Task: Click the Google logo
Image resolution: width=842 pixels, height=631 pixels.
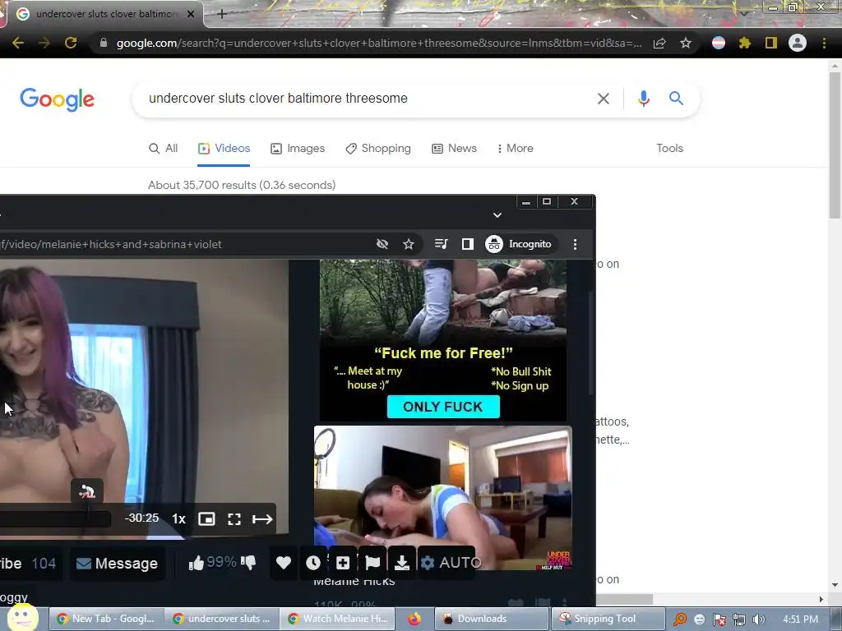Action: tap(57, 99)
